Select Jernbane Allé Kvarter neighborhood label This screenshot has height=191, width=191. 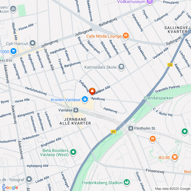75,121
